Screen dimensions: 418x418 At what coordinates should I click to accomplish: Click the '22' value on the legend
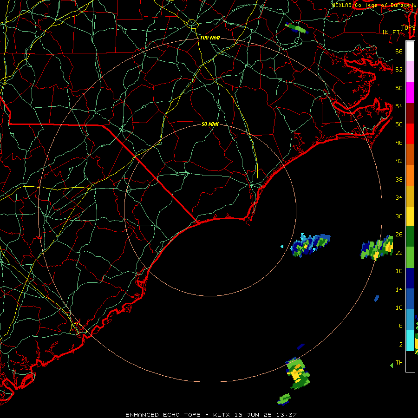tap(399, 253)
